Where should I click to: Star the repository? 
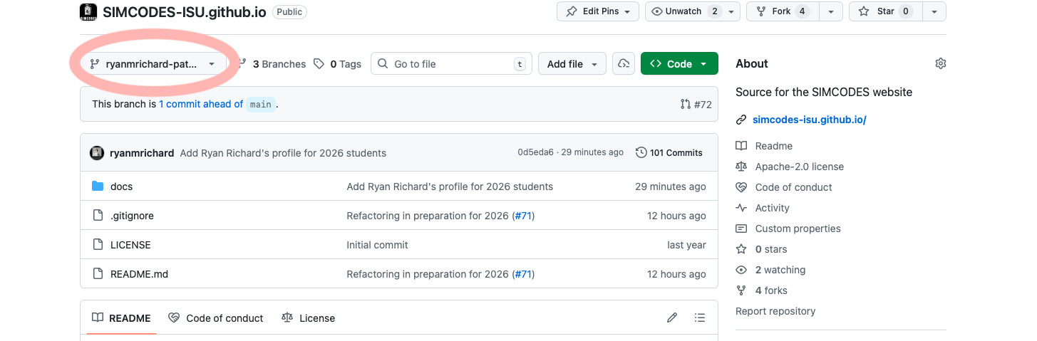click(885, 11)
